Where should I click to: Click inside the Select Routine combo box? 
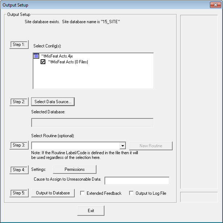click(x=75, y=146)
